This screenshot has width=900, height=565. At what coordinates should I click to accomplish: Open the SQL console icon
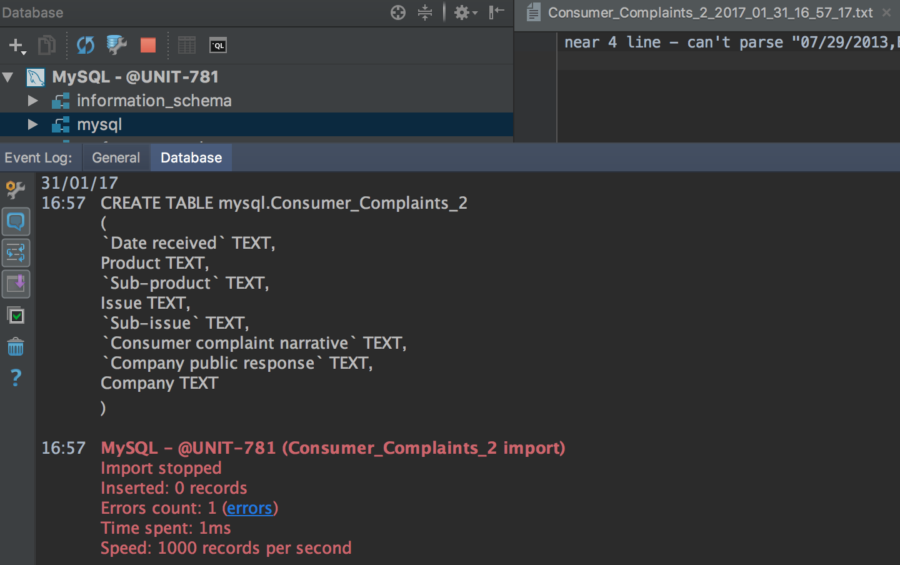[217, 46]
